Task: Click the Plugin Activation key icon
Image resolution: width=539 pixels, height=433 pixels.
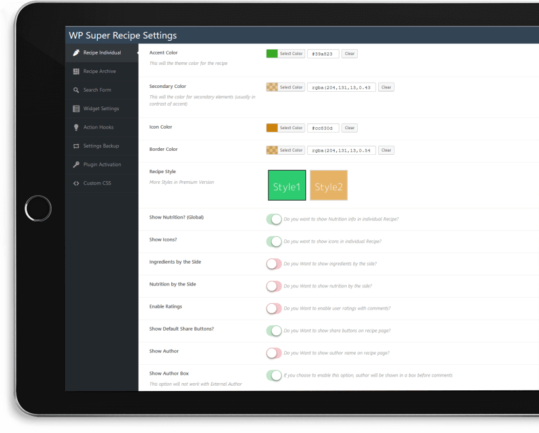Action: (76, 165)
